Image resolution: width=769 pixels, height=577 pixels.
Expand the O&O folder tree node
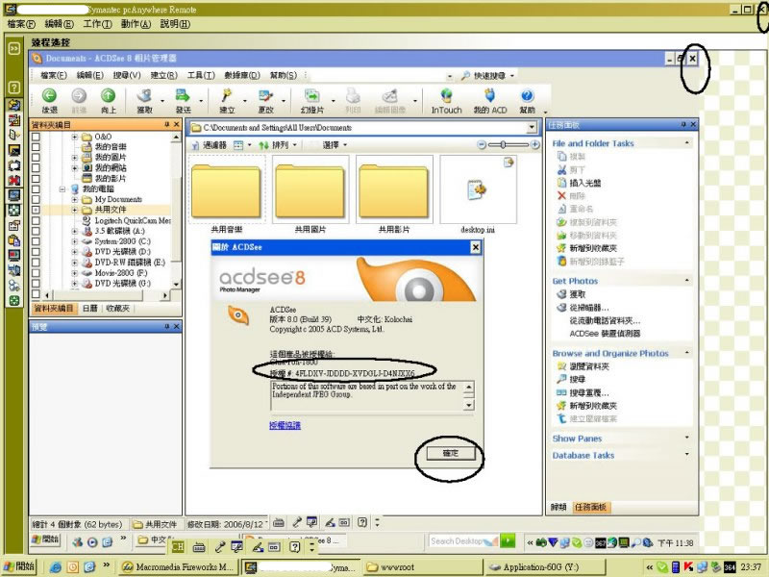pos(74,137)
